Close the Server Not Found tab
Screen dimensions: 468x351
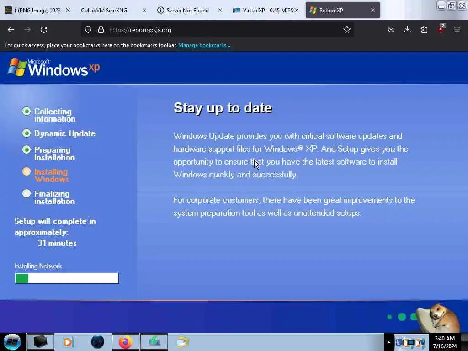click(220, 10)
